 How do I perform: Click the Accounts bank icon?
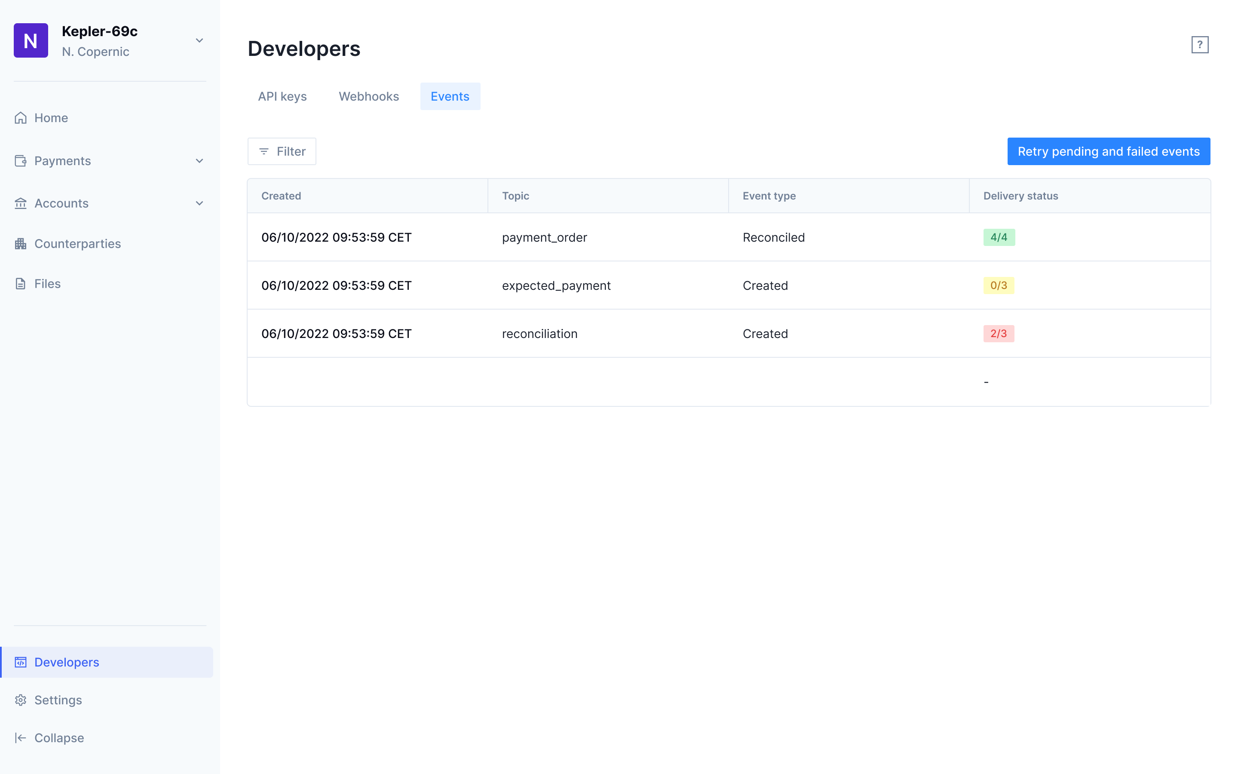[21, 203]
